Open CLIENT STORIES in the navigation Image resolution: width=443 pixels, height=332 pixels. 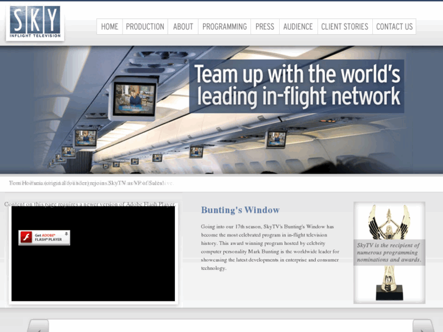coord(345,27)
